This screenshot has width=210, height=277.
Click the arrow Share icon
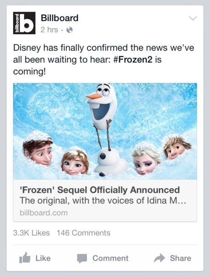point(159,258)
